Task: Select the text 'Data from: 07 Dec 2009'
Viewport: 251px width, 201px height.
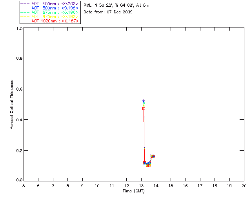Action: pyautogui.click(x=108, y=12)
